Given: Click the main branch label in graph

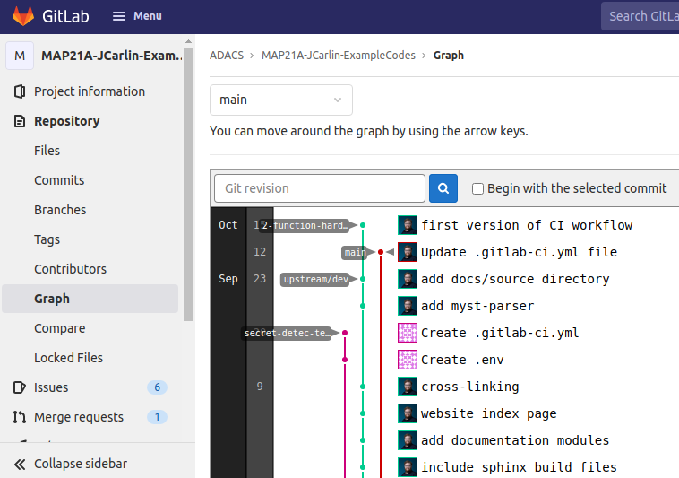Looking at the screenshot, I should point(355,252).
